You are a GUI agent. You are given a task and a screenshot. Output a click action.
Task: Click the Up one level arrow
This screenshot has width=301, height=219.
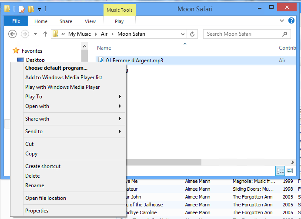pos(45,34)
